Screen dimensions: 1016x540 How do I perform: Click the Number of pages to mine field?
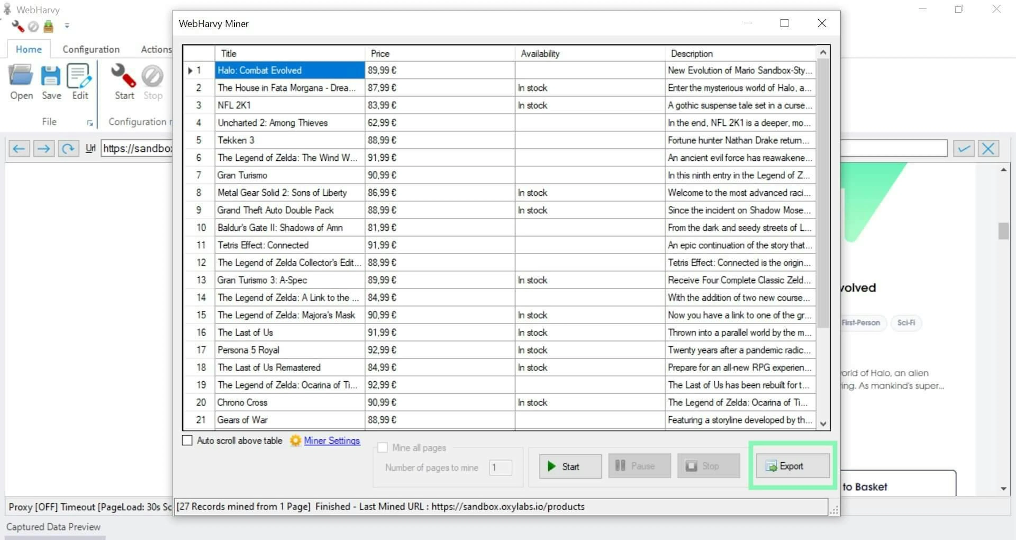tap(500, 467)
